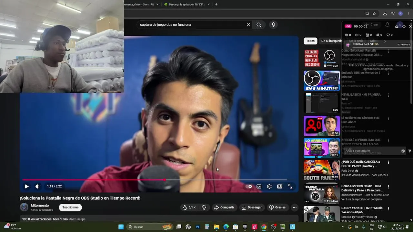Open options menu for the South Park video
Screen dimensions: 413x232
tap(388, 162)
